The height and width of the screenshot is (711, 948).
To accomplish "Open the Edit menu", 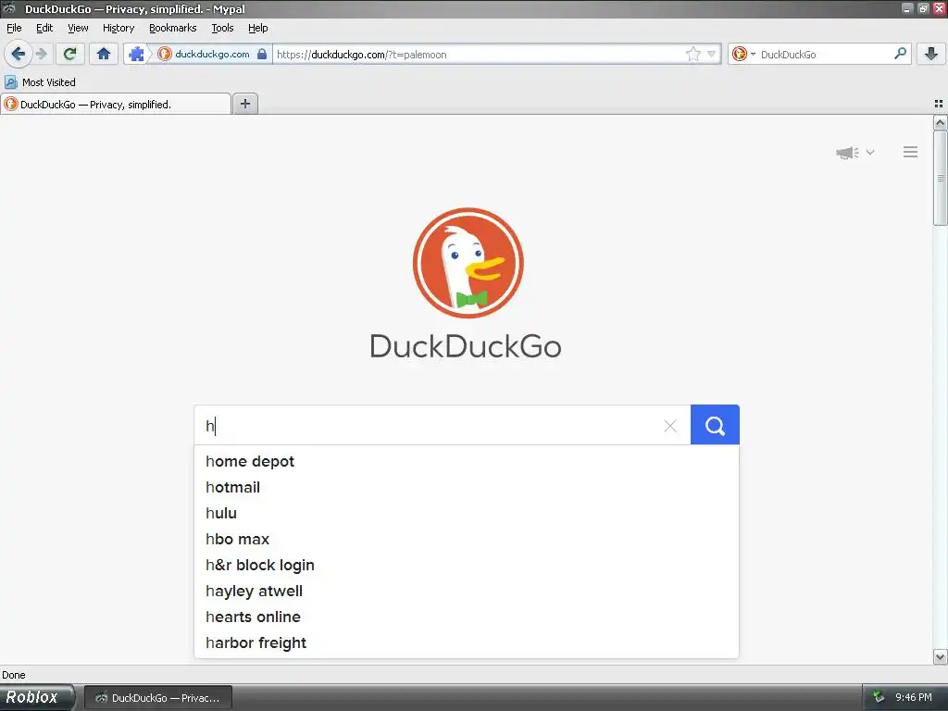I will click(x=44, y=28).
